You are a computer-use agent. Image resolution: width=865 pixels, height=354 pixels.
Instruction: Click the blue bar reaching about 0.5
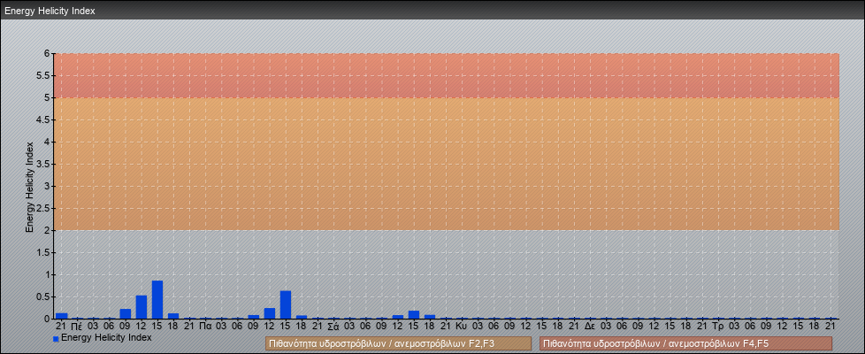pyautogui.click(x=142, y=307)
